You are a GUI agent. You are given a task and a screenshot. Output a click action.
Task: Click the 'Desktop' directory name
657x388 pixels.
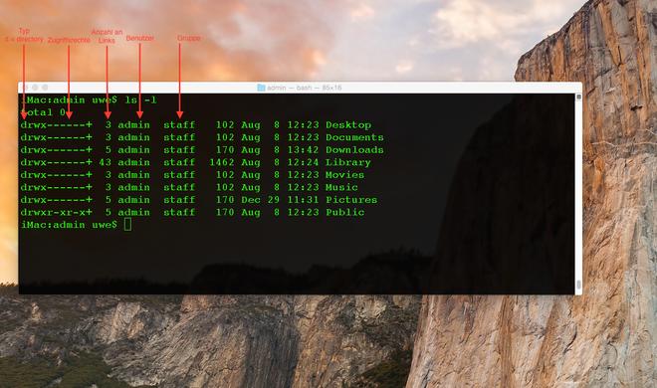coord(348,124)
